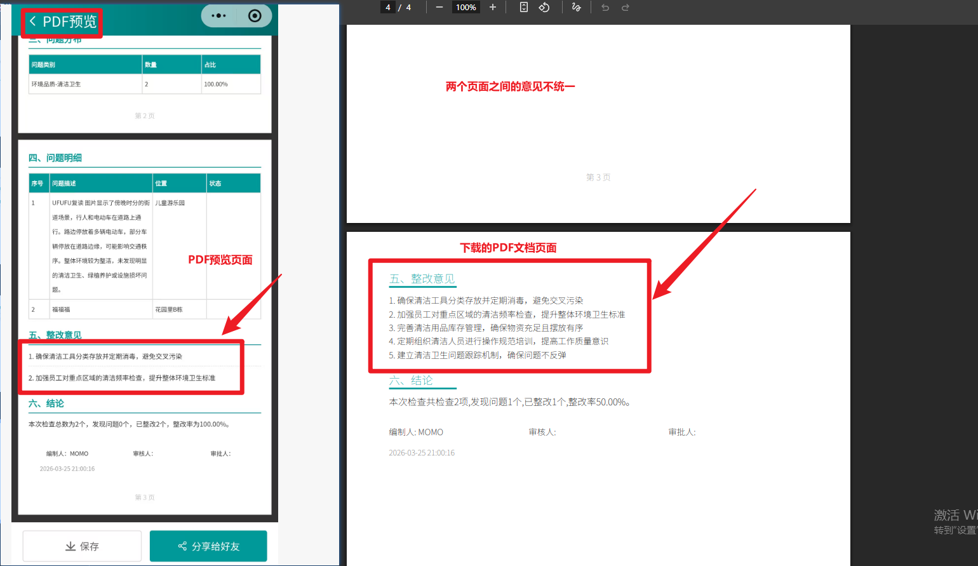Click the 第 3 页 page label

pos(598,177)
